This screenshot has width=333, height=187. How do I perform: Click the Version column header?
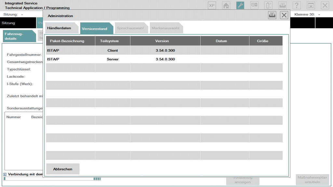(x=165, y=41)
